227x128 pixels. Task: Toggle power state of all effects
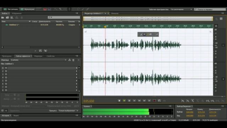[2, 111]
